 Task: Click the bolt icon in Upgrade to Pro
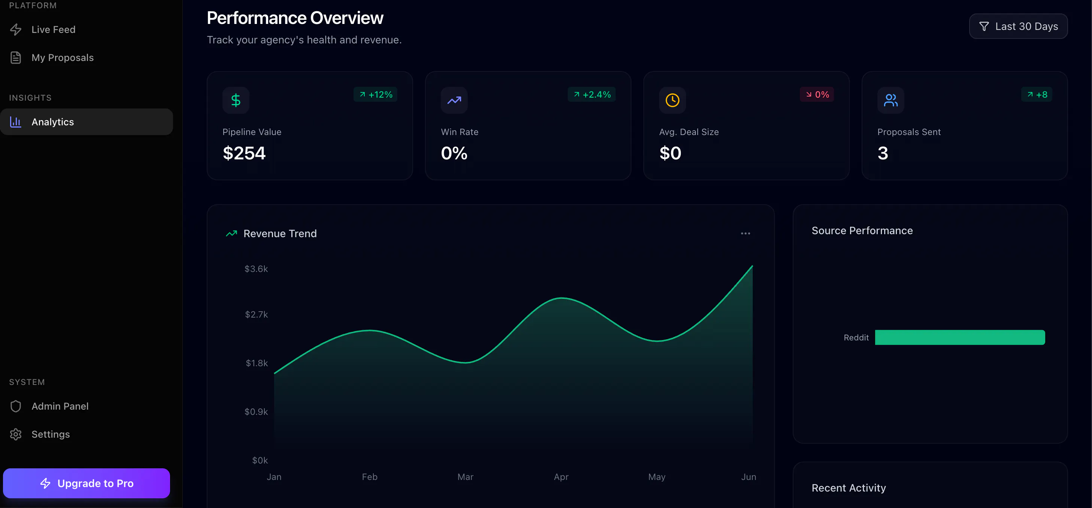(x=45, y=483)
